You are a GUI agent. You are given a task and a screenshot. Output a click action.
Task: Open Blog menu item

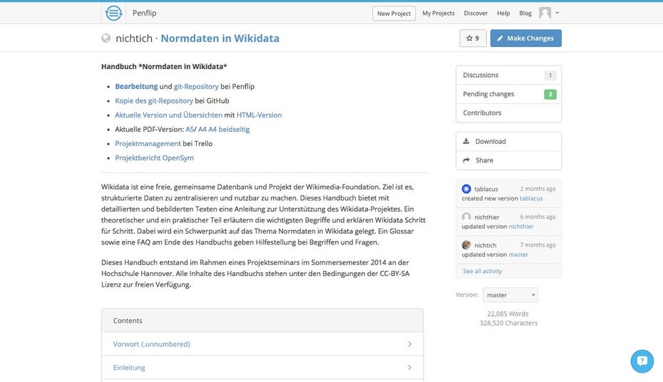tap(525, 13)
